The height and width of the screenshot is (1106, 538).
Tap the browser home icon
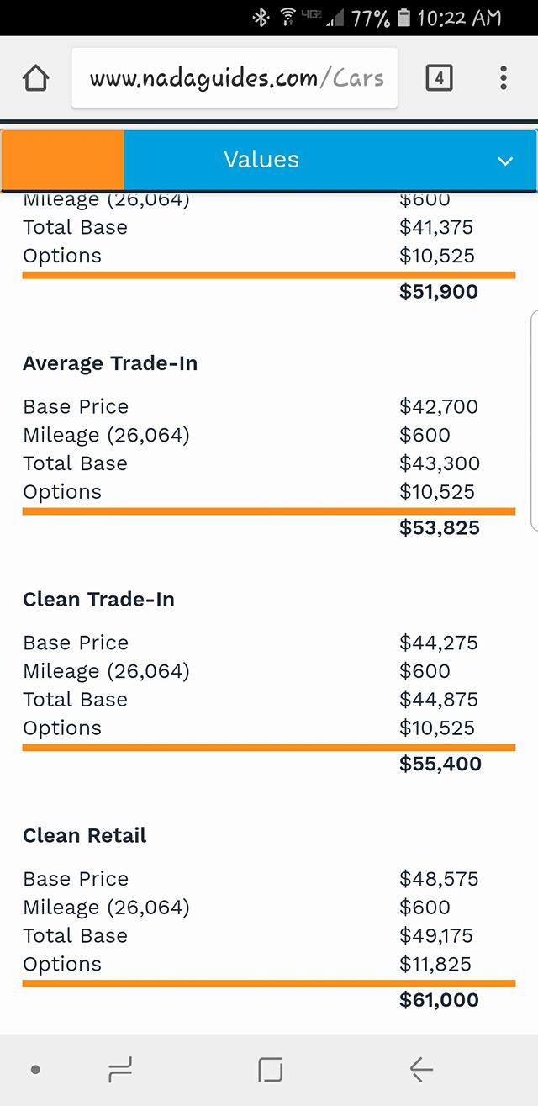(36, 78)
